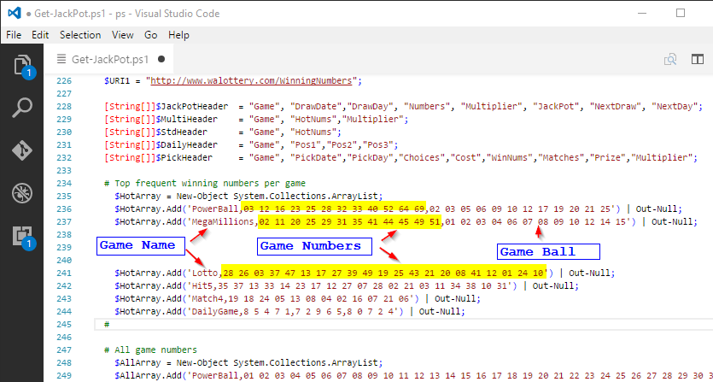Click the Show opened editors icon
This screenshot has width=713, height=382.
[x=670, y=59]
